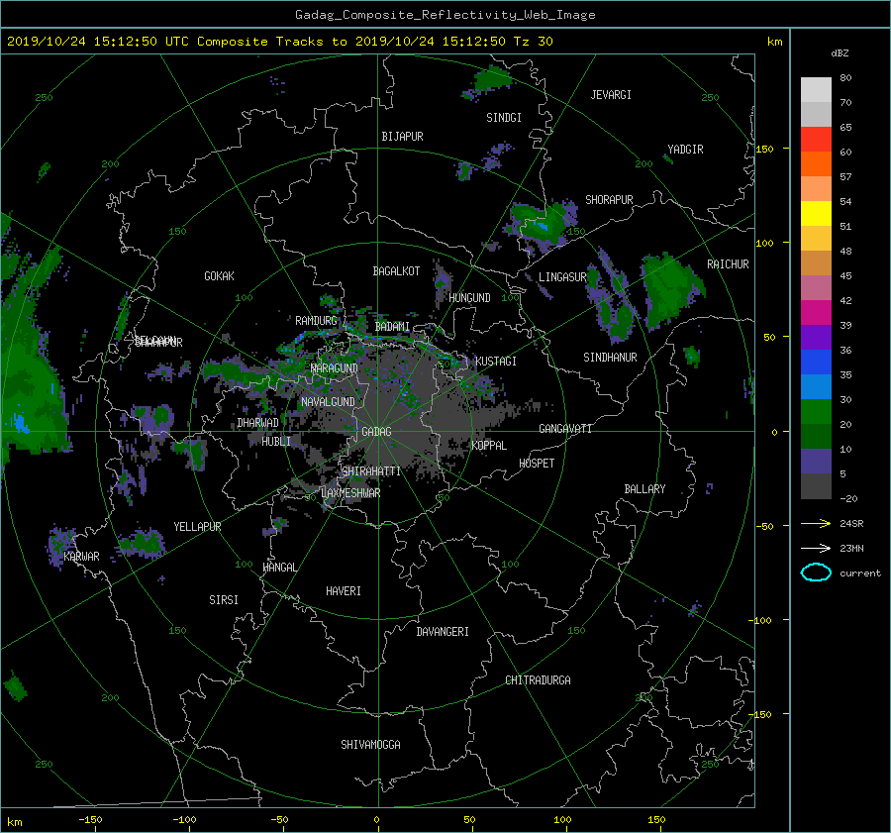Click the GANGAVATI city label
The image size is (891, 833).
pyautogui.click(x=565, y=429)
